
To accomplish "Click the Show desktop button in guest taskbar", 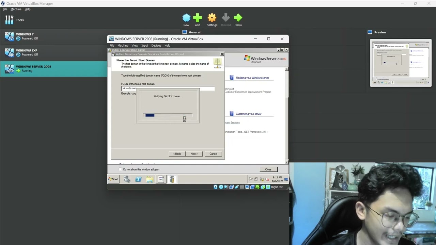I will pyautogui.click(x=286, y=179).
